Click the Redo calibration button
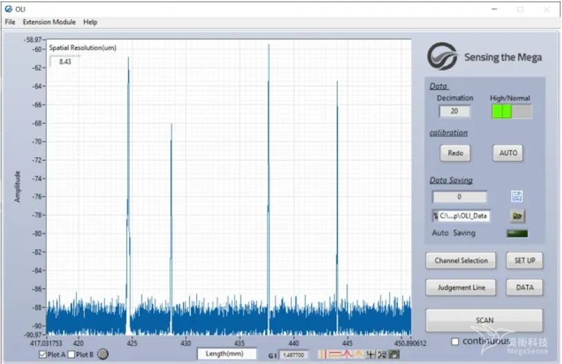This screenshot has height=364, width=562. pos(455,153)
